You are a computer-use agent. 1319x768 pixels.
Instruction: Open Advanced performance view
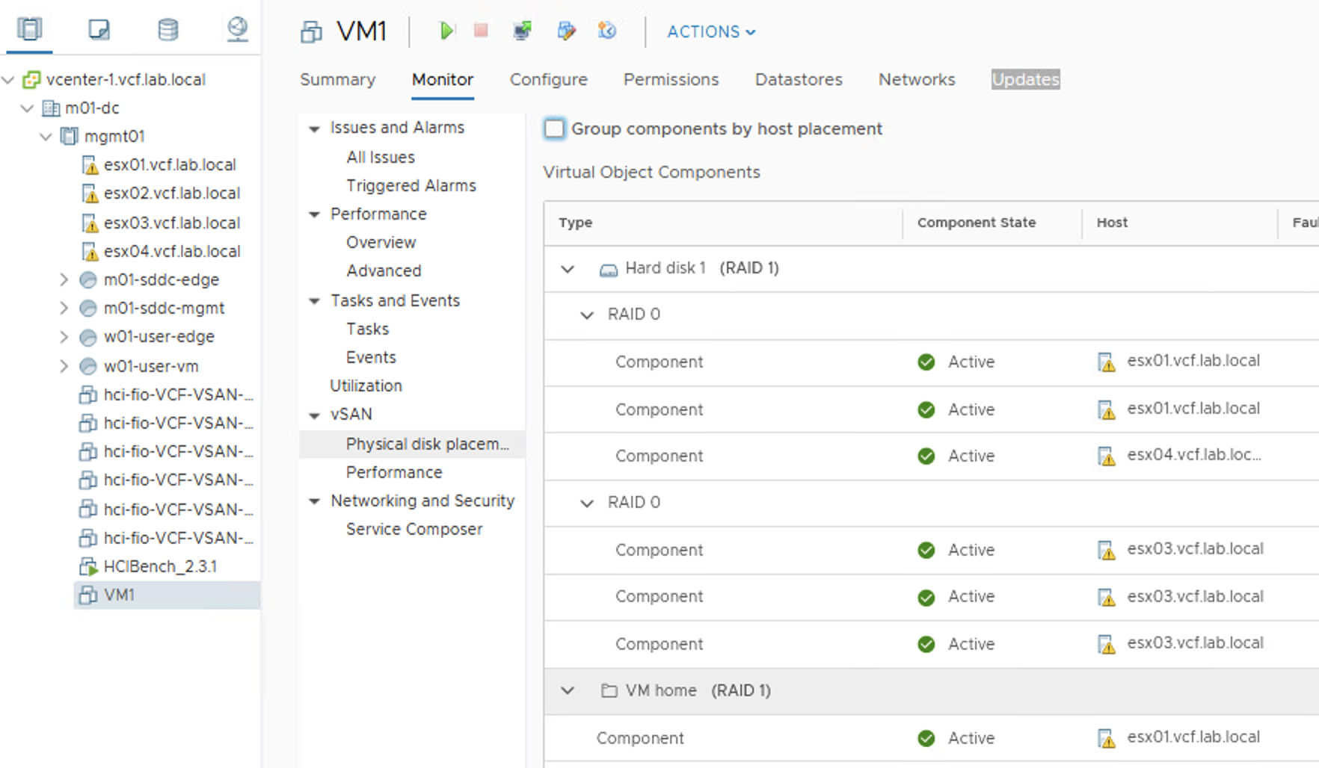pos(384,270)
